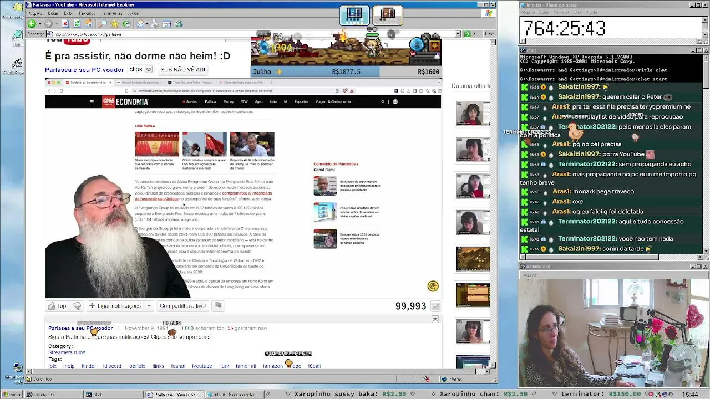The height and width of the screenshot is (399, 710).
Task: Open the Ferramentas menu in Internet Explorer
Action: 111,13
